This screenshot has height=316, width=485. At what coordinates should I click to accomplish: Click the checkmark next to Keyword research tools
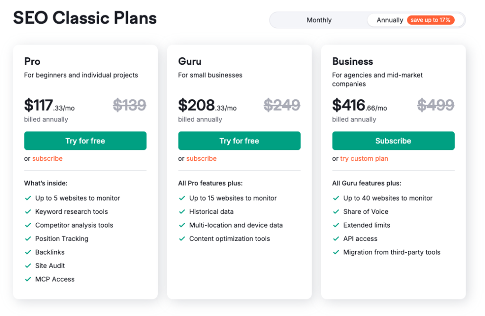(x=28, y=211)
